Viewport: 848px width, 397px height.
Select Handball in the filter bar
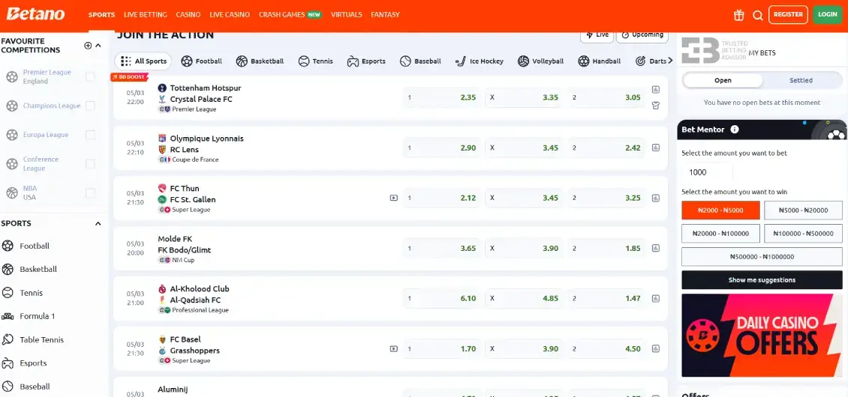[x=599, y=61]
